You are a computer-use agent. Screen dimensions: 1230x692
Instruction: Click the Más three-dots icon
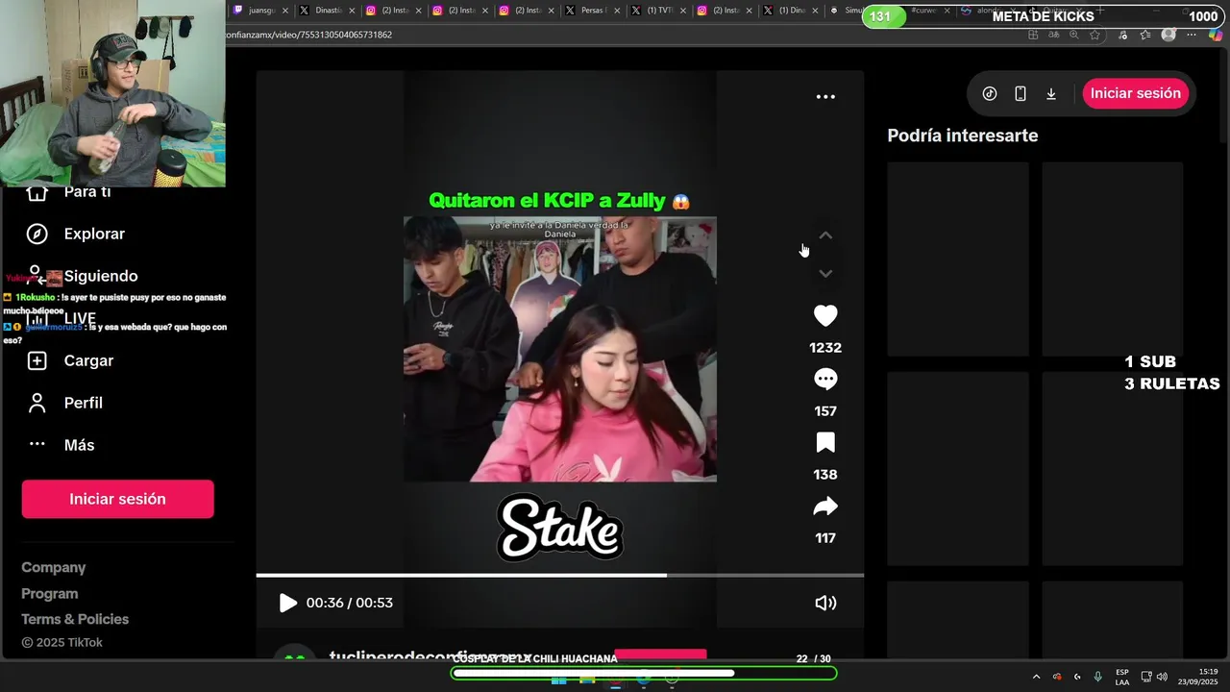[37, 444]
